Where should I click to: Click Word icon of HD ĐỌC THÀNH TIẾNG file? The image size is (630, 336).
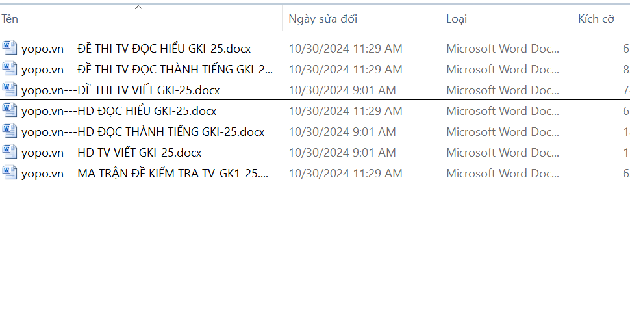point(10,131)
